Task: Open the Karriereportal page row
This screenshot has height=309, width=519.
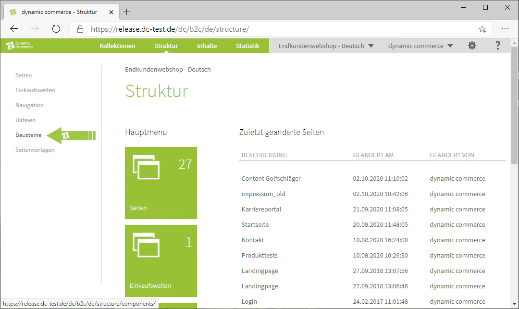Action: (372, 210)
